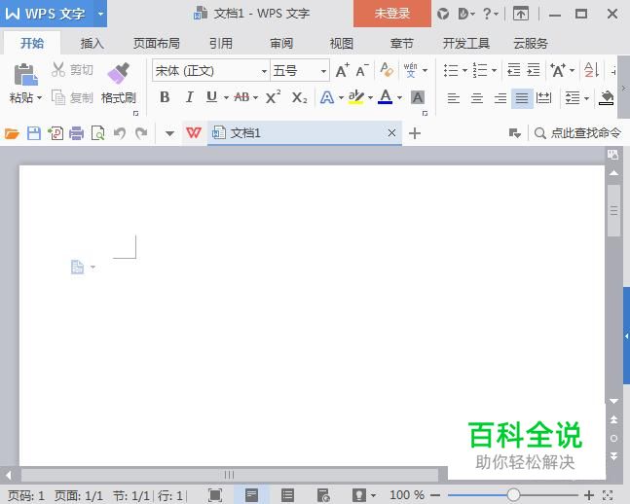Click the Copy (复制) button
630x504 pixels.
pyautogui.click(x=72, y=97)
